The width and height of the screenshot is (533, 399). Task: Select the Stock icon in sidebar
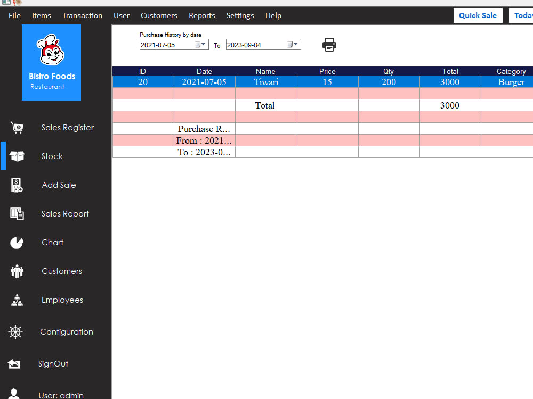(x=17, y=156)
